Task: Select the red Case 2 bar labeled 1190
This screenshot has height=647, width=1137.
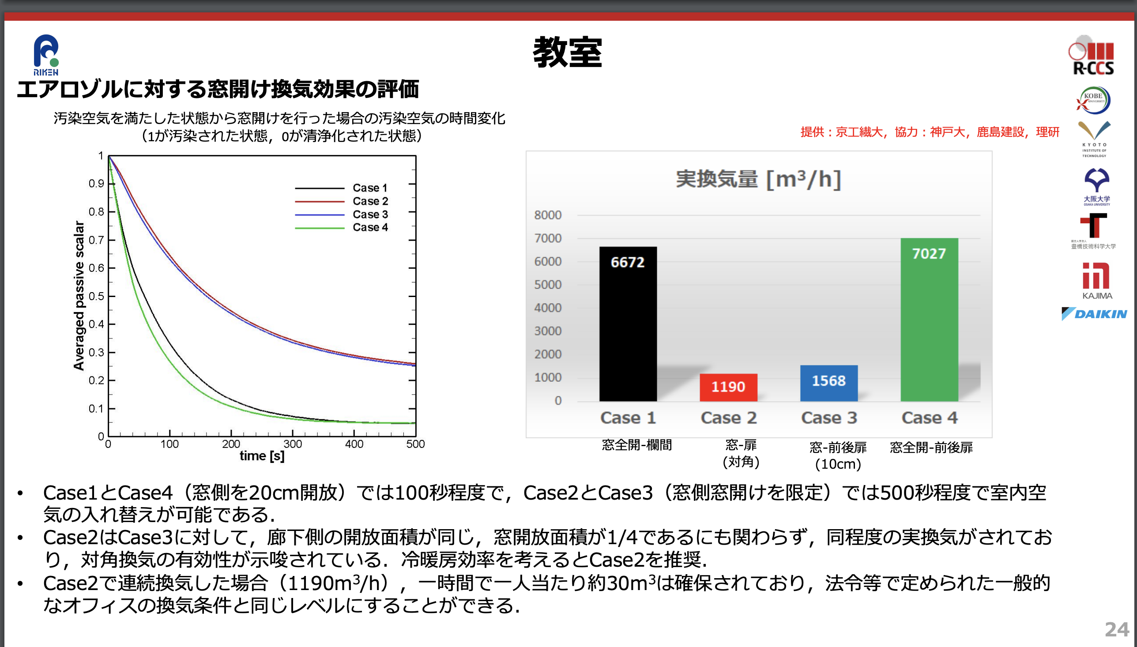Action: pos(728,387)
